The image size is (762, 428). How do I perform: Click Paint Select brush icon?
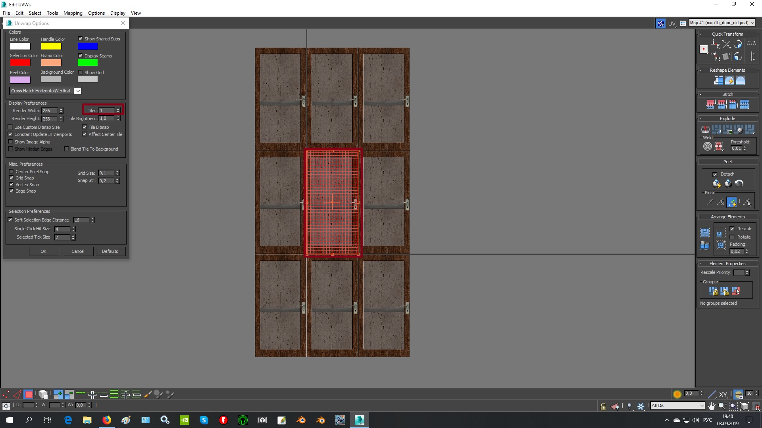[148, 394]
